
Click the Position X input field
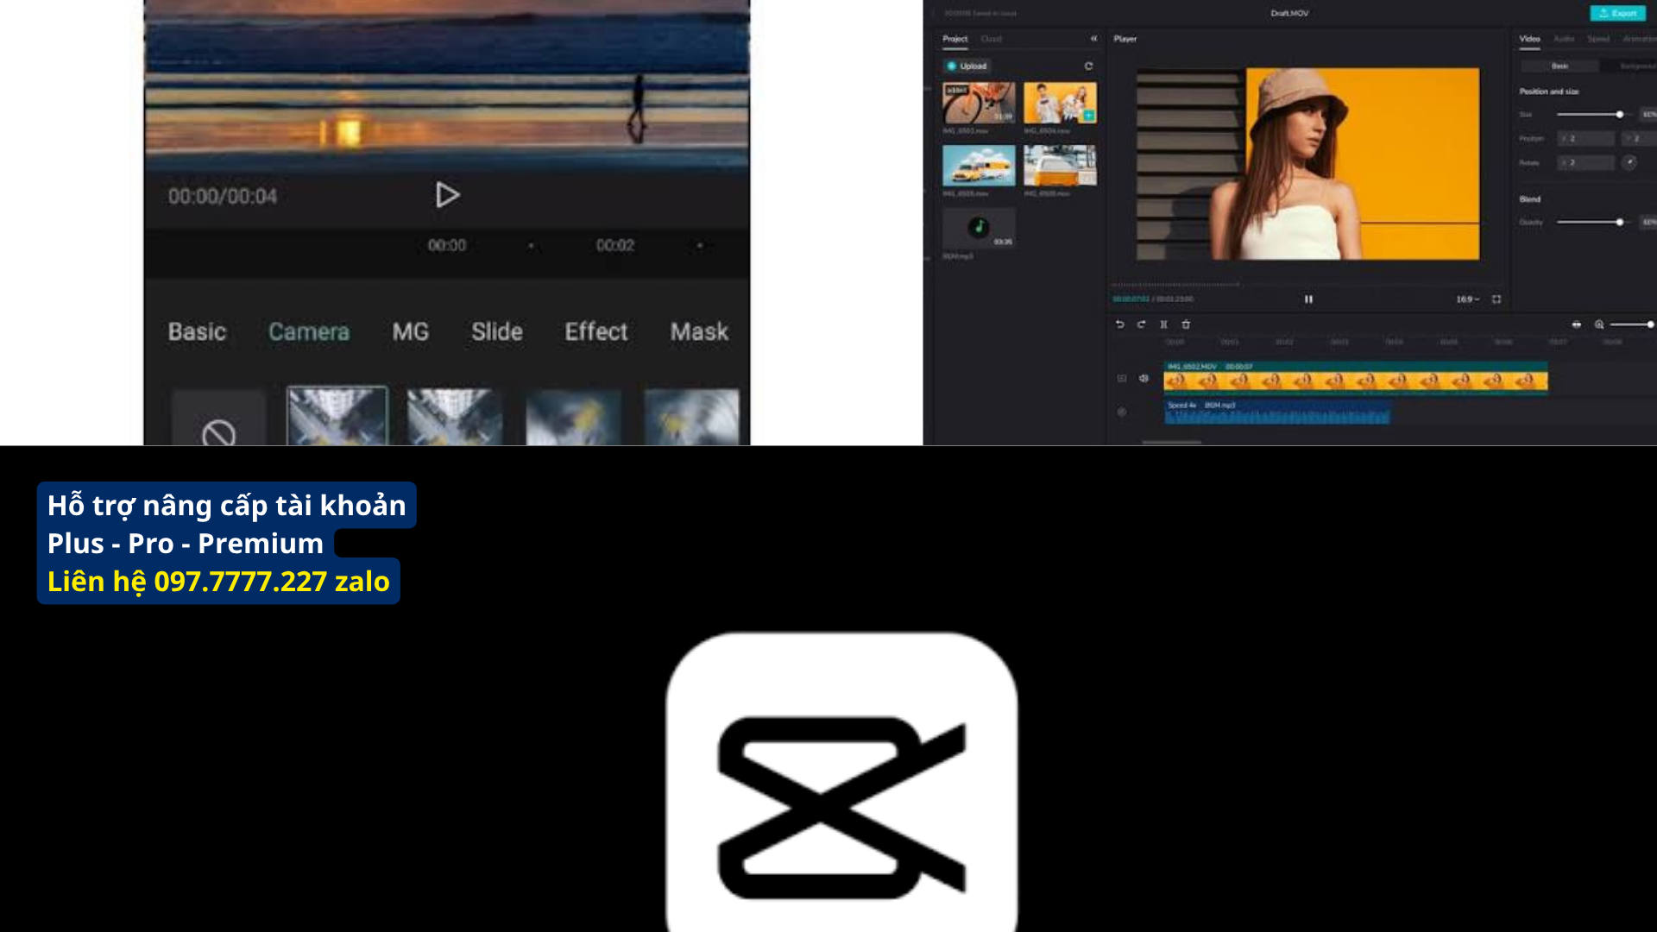1585,138
